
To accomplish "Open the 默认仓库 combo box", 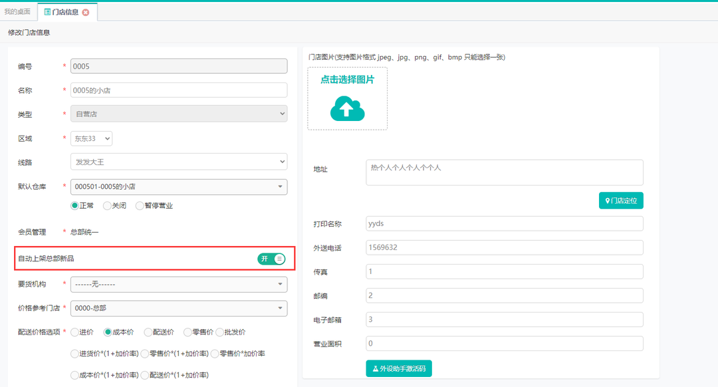I will point(179,187).
